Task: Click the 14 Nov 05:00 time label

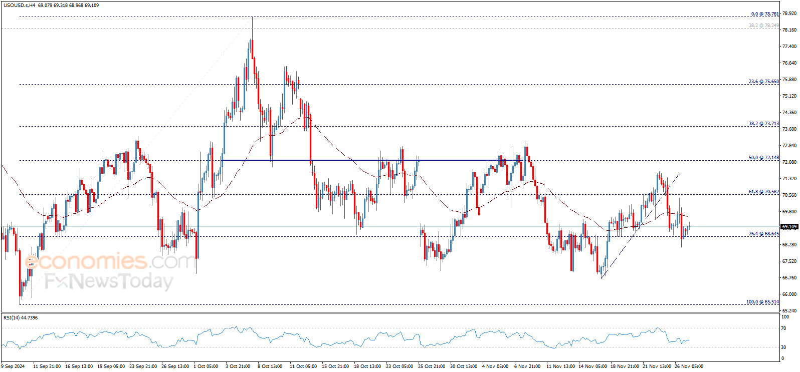Action: 592,366
